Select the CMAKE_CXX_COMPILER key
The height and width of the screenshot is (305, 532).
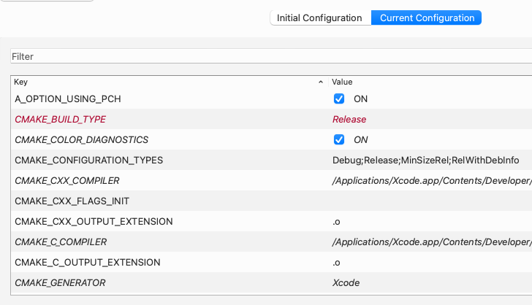click(66, 180)
